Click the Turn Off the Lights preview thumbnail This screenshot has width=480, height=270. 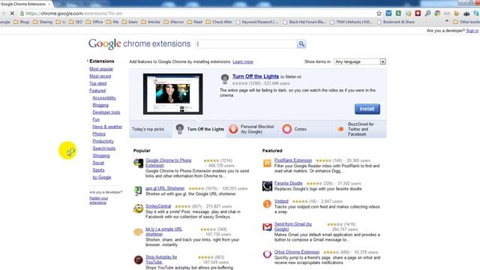[172, 94]
